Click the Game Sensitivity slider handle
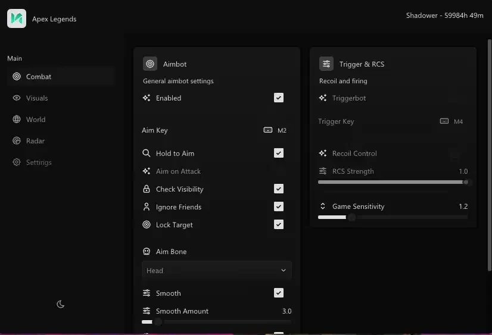 (352, 217)
